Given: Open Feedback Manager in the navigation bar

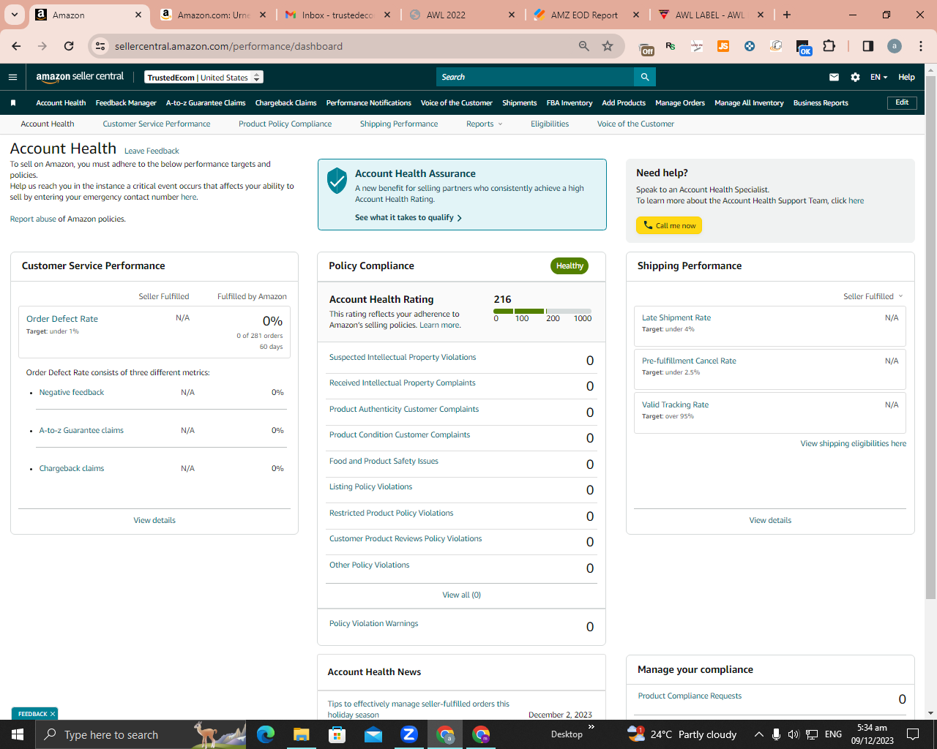Looking at the screenshot, I should pyautogui.click(x=126, y=103).
